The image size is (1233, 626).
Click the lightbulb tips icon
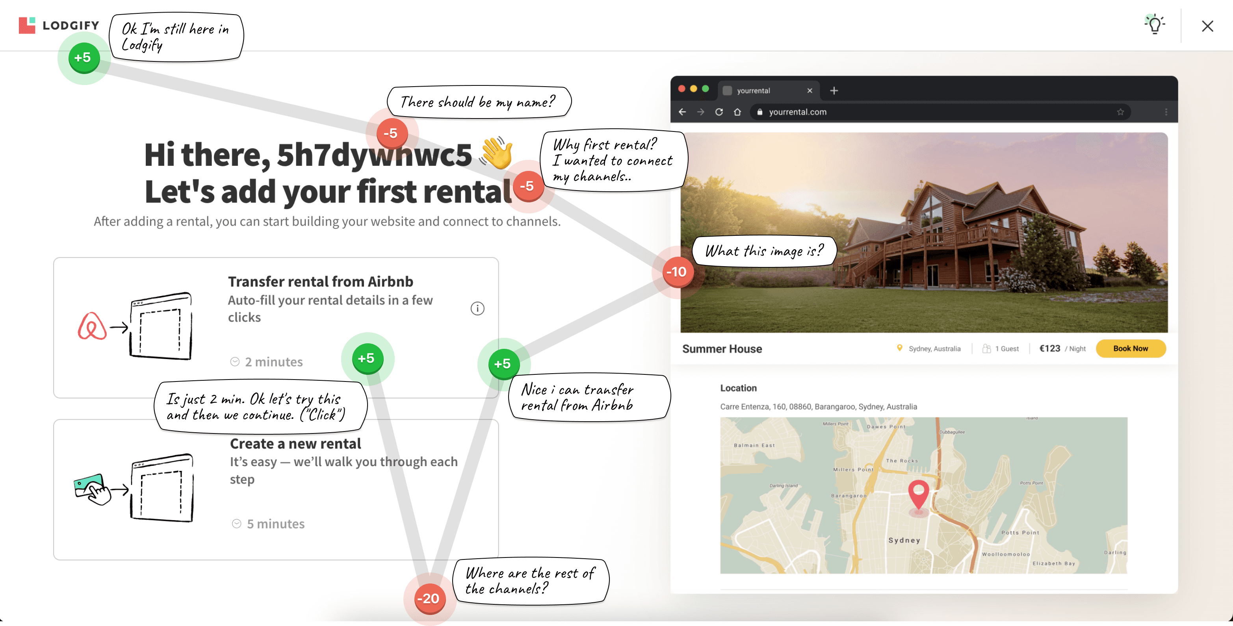[x=1155, y=25]
